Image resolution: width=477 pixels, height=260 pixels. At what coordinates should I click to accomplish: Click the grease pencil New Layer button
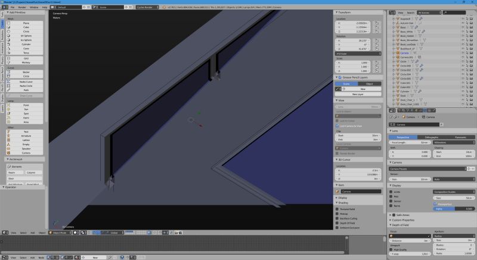pyautogui.click(x=358, y=95)
